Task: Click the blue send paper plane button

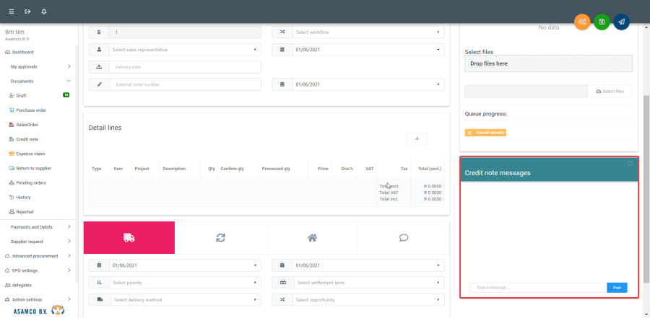Action: point(621,22)
